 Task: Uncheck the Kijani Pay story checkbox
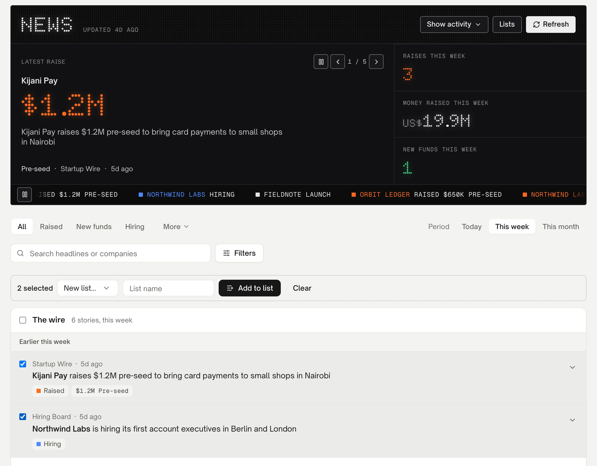click(23, 364)
